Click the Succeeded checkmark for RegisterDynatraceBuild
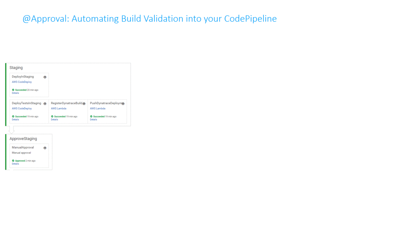Viewport: 400px width, 225px height. click(52, 116)
